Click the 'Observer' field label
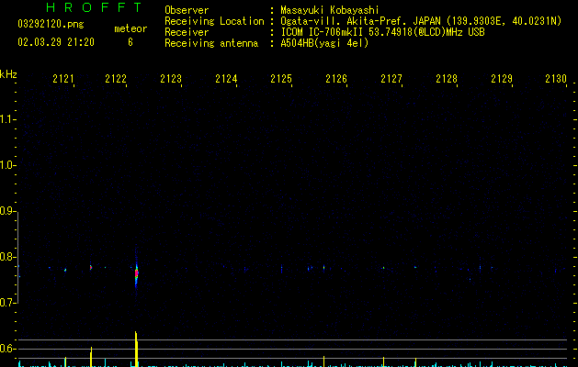Screen dimensions: 578x367 pyautogui.click(x=187, y=10)
